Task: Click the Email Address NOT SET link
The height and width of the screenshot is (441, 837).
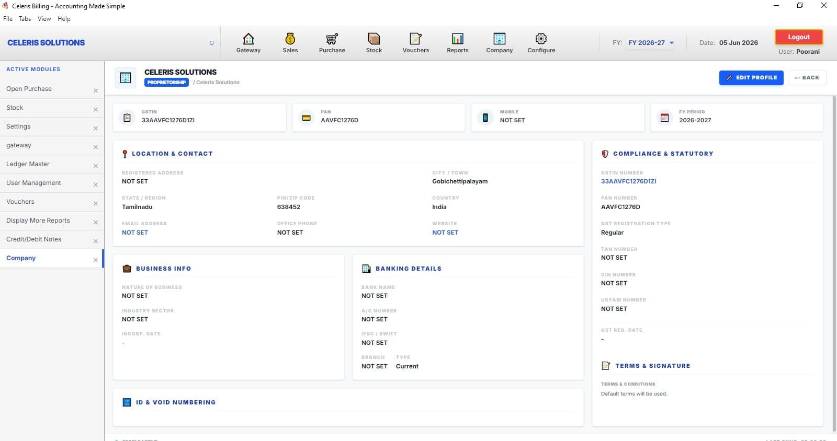Action: 135,233
